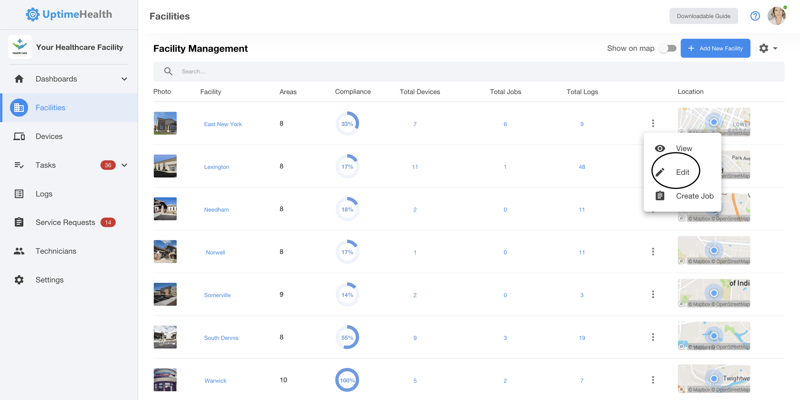Open Technicians people icon
The height and width of the screenshot is (400, 800).
click(19, 251)
